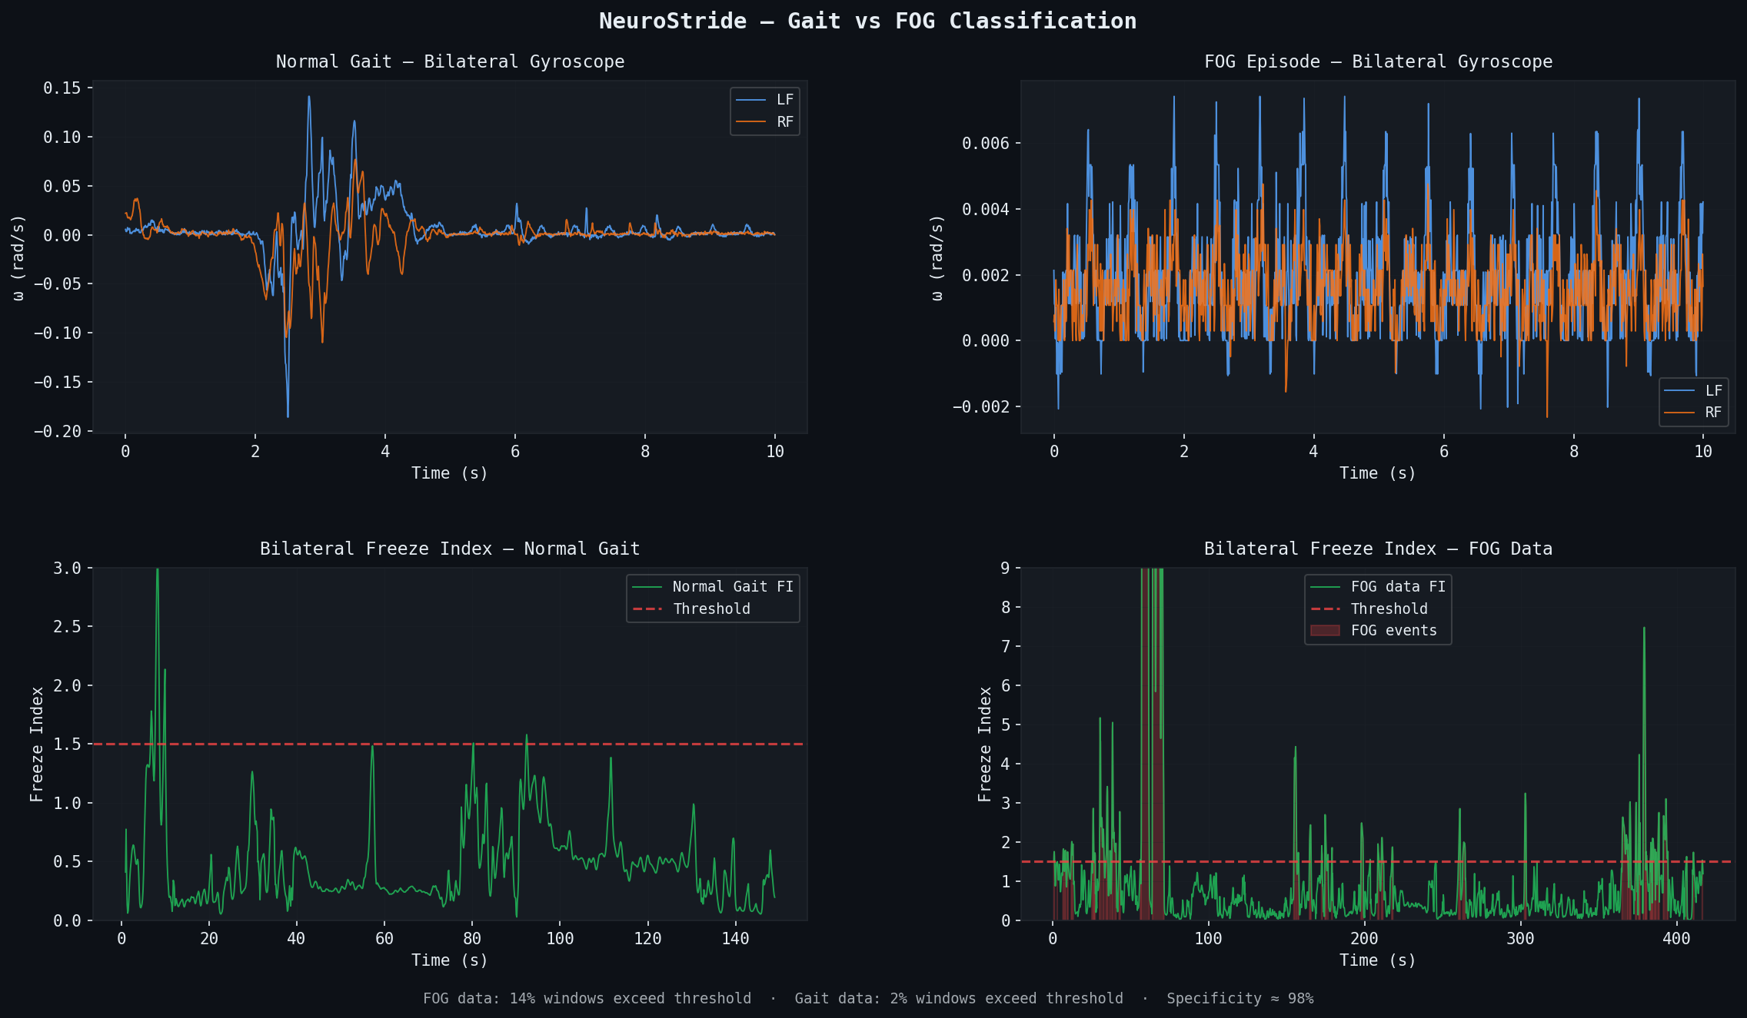Click the FOG data FI legend entry
Screen dimensions: 1747x1018
tap(1397, 587)
